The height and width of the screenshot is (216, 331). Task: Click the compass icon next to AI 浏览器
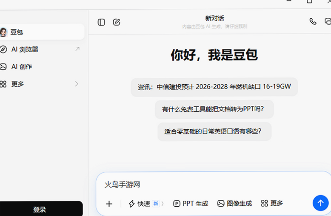pos(3,49)
